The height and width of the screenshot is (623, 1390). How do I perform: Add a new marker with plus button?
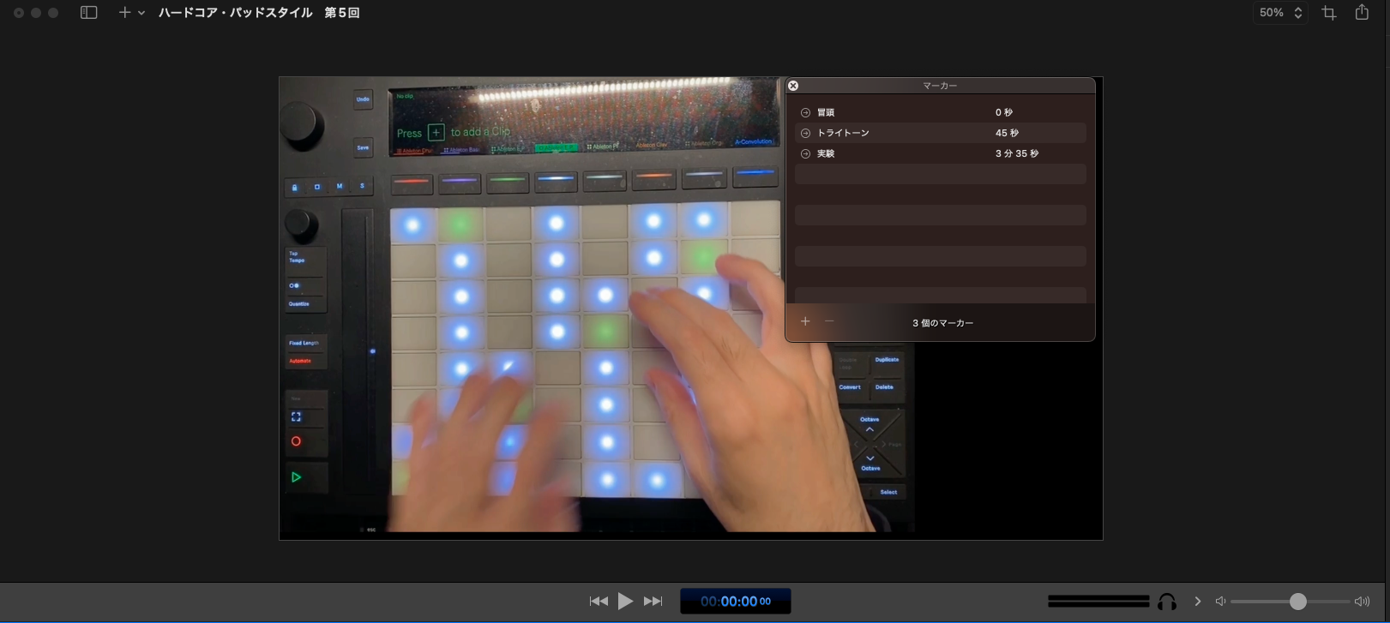point(805,321)
